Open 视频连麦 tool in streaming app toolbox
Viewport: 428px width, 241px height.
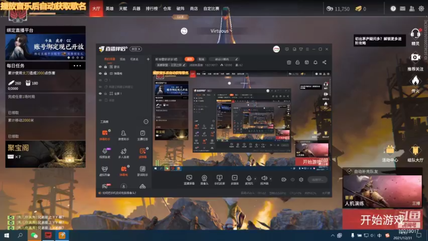[x=105, y=153]
